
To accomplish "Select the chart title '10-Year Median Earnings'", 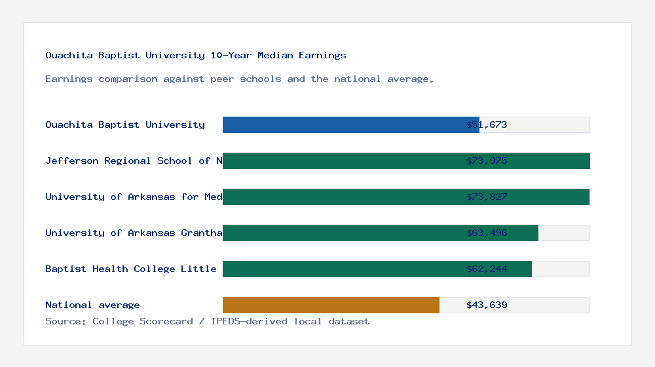I will [278, 55].
